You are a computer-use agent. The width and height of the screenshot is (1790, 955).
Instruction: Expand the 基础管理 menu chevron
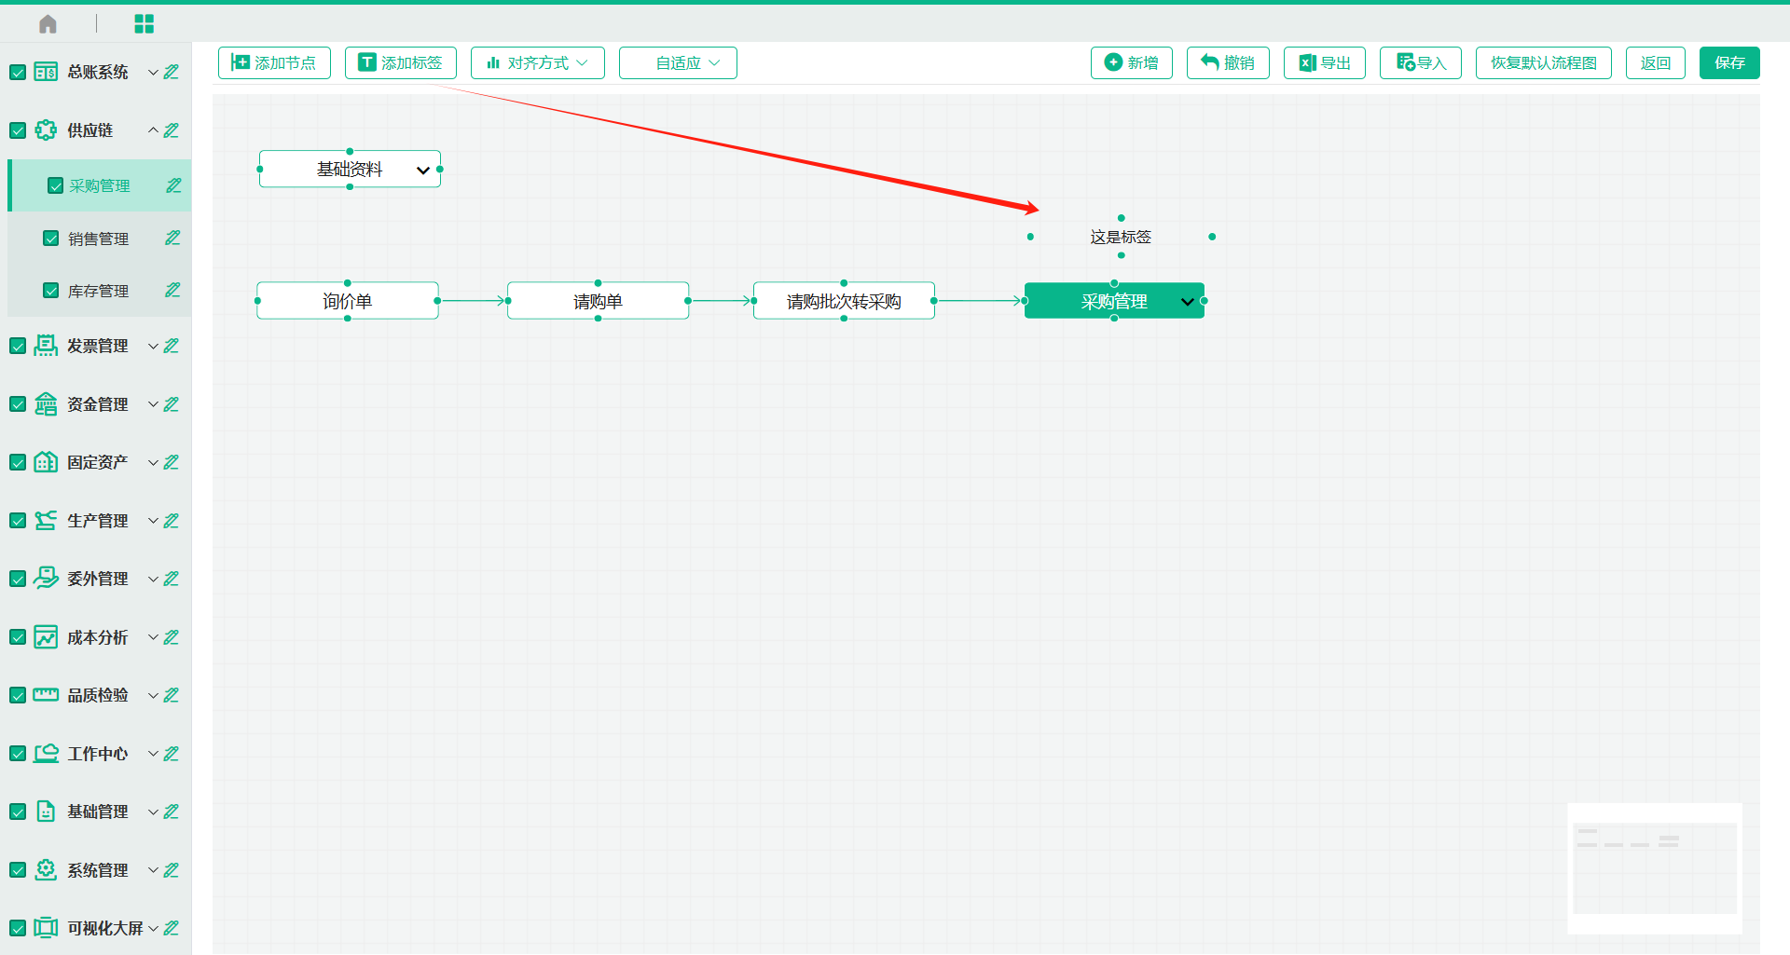click(x=153, y=812)
